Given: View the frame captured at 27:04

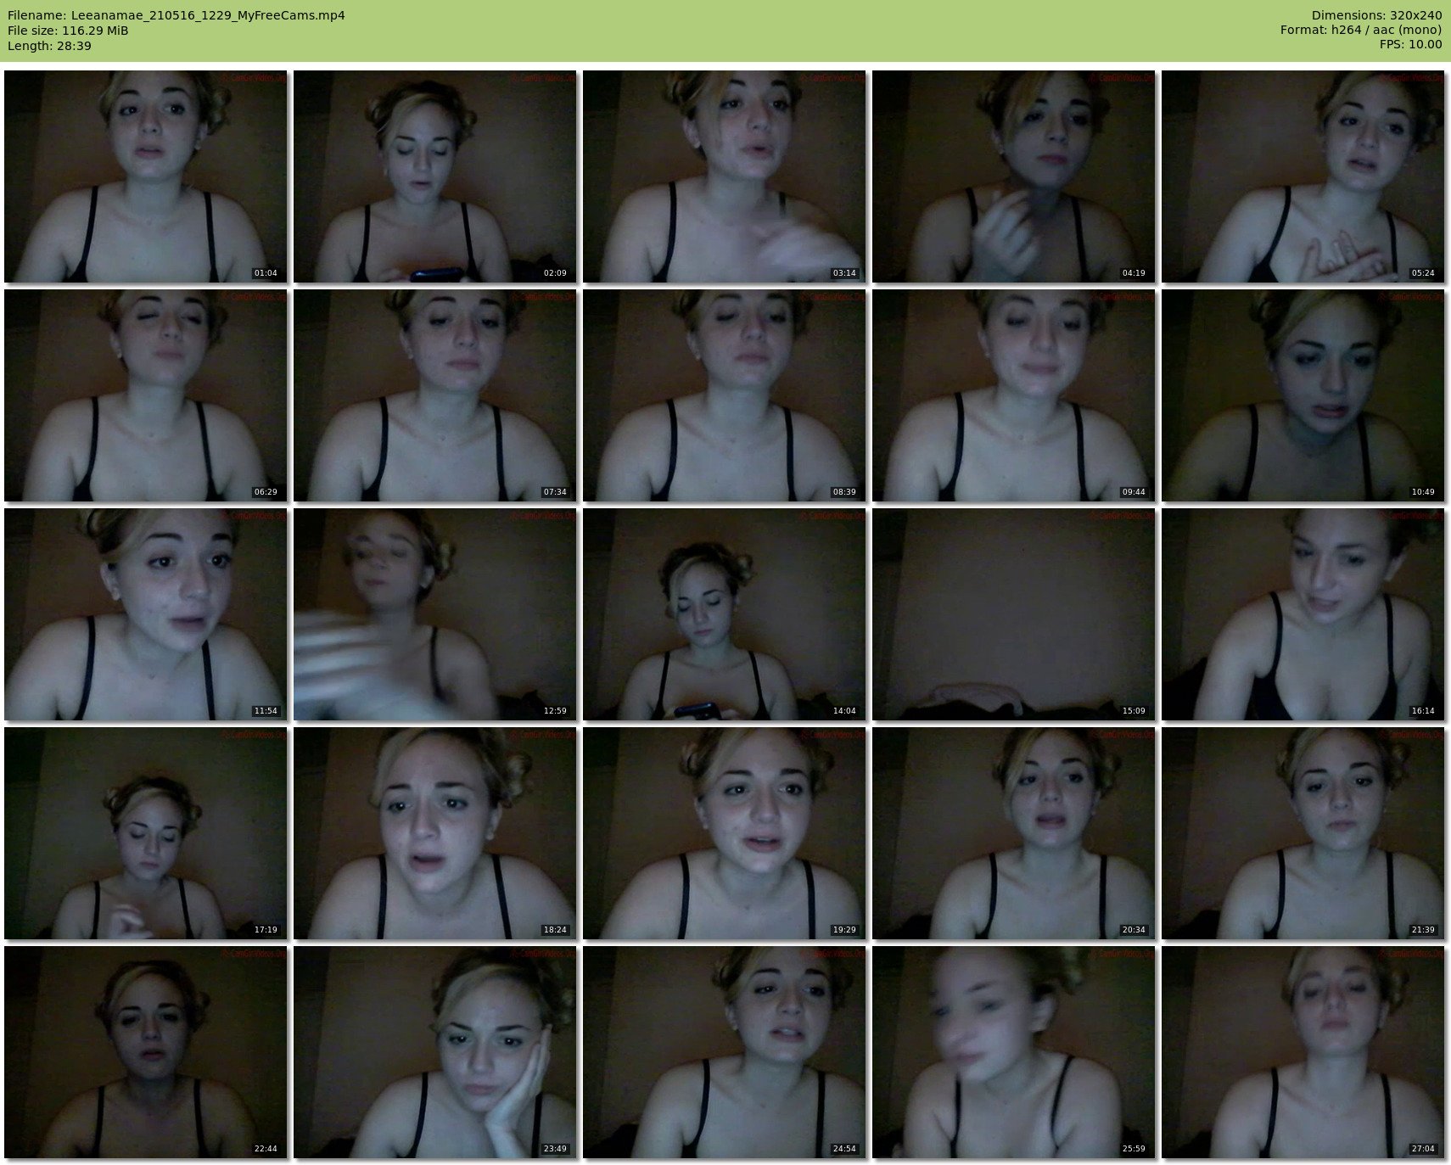Looking at the screenshot, I should click(1303, 1052).
